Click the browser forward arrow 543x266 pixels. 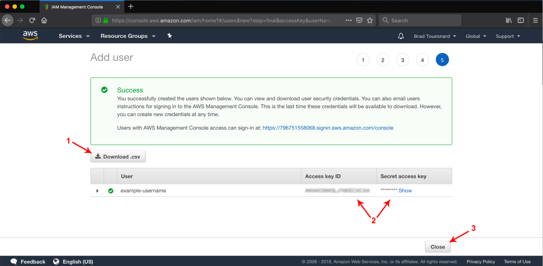point(20,20)
